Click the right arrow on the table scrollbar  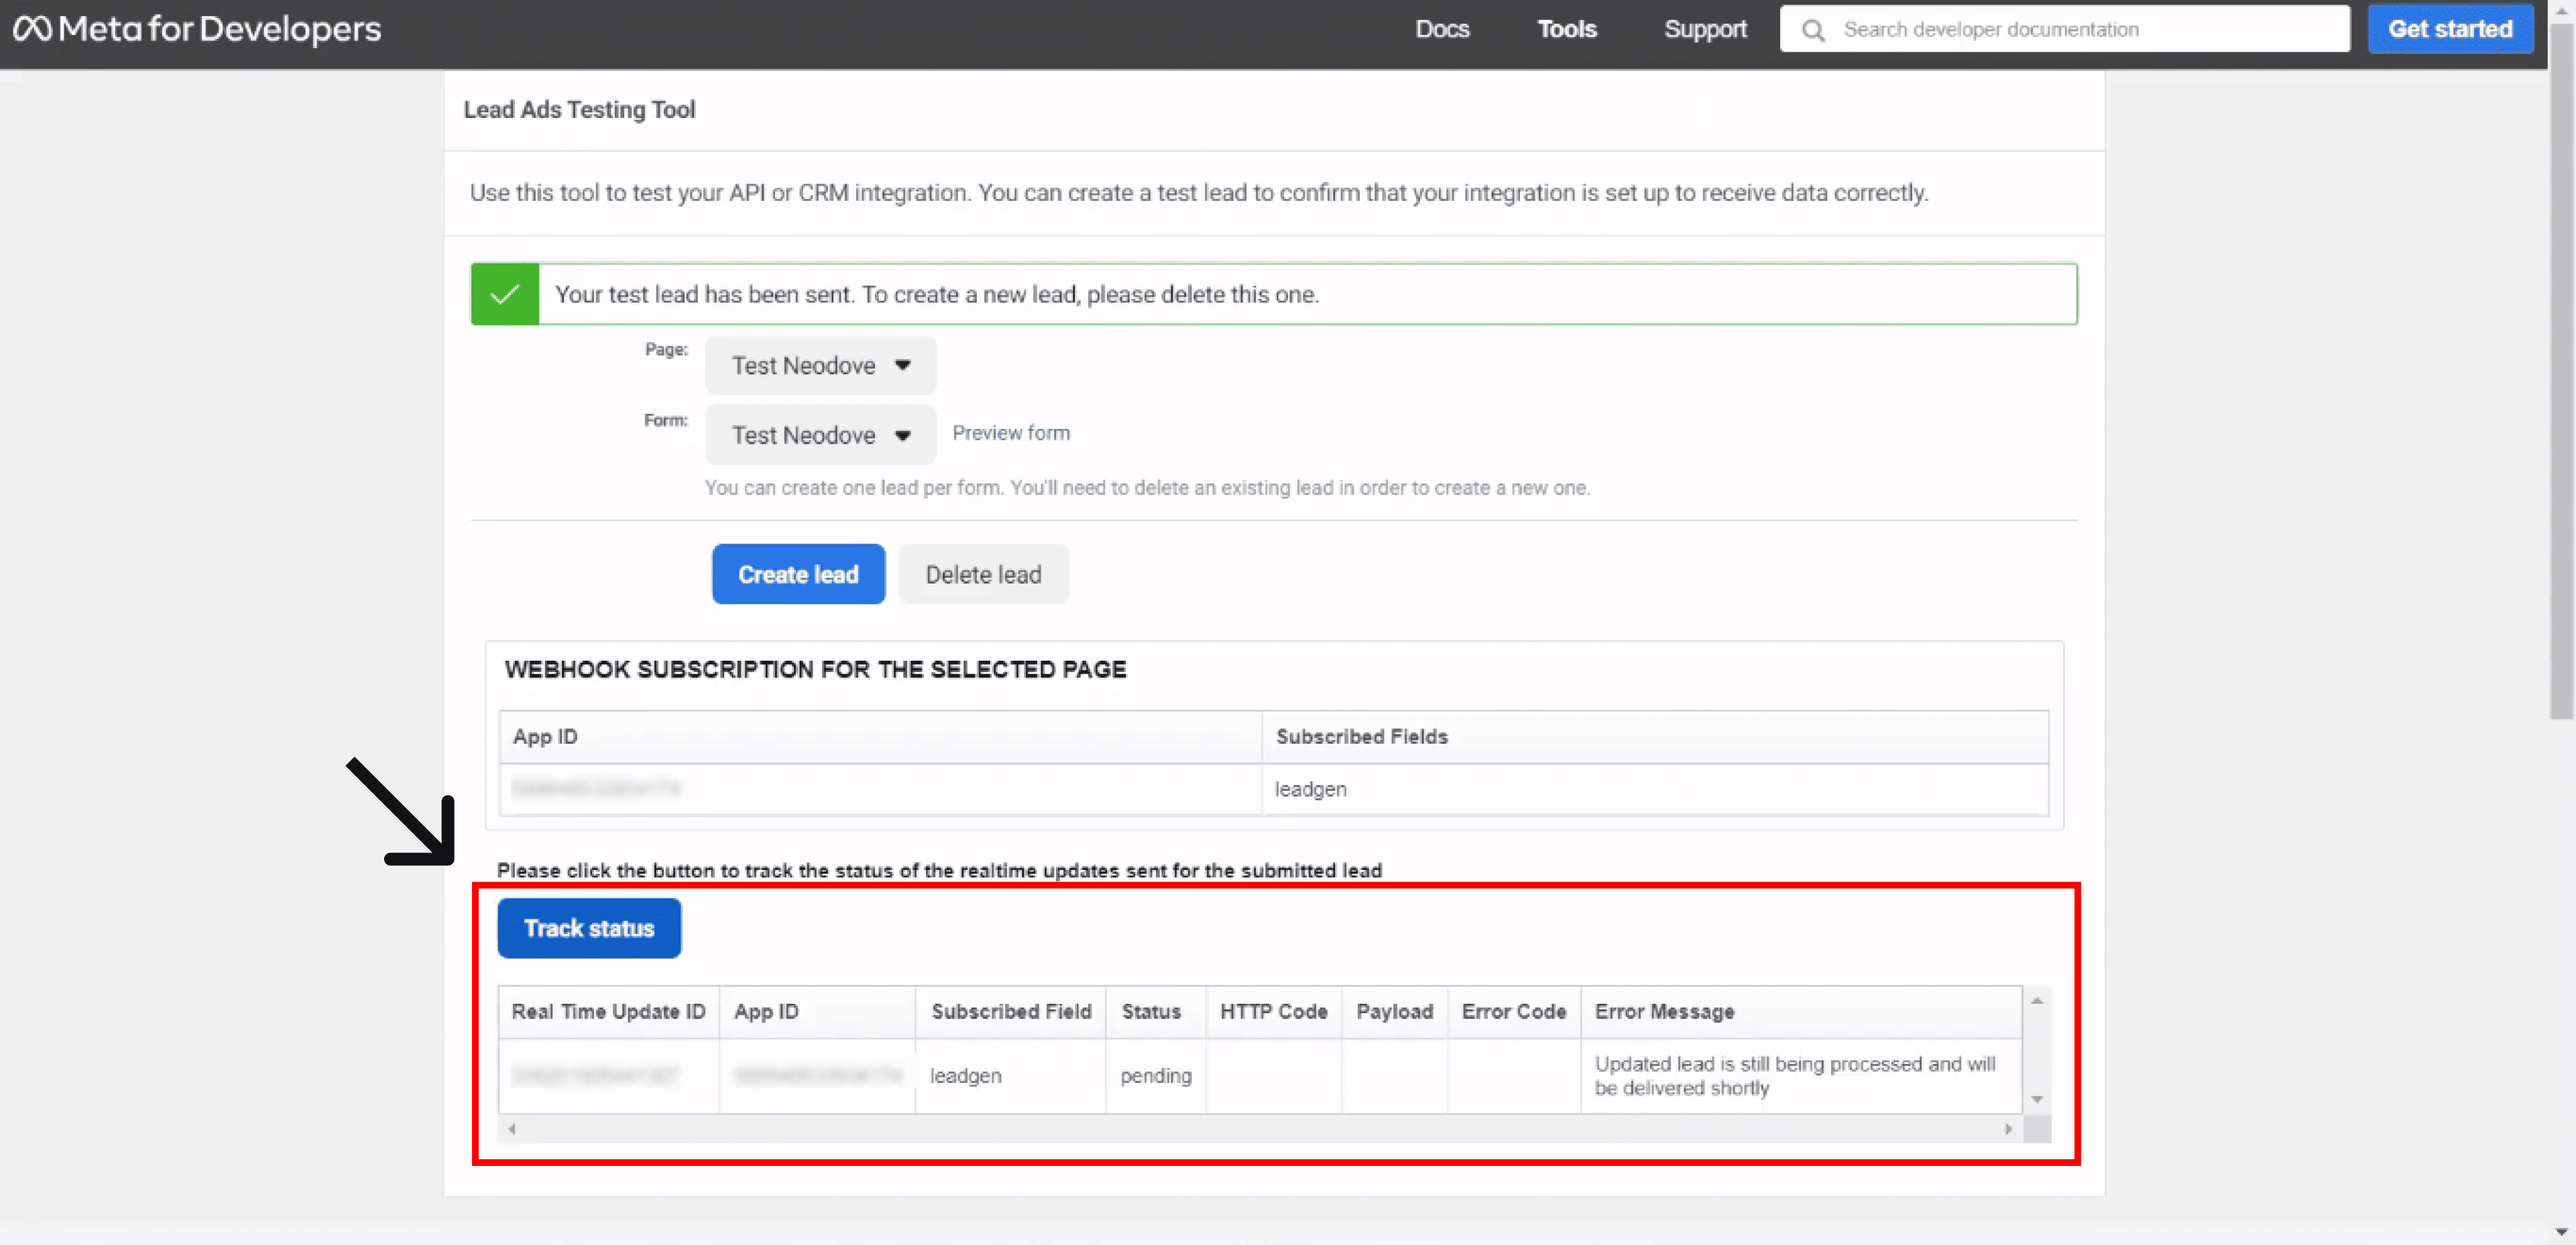point(2007,1128)
